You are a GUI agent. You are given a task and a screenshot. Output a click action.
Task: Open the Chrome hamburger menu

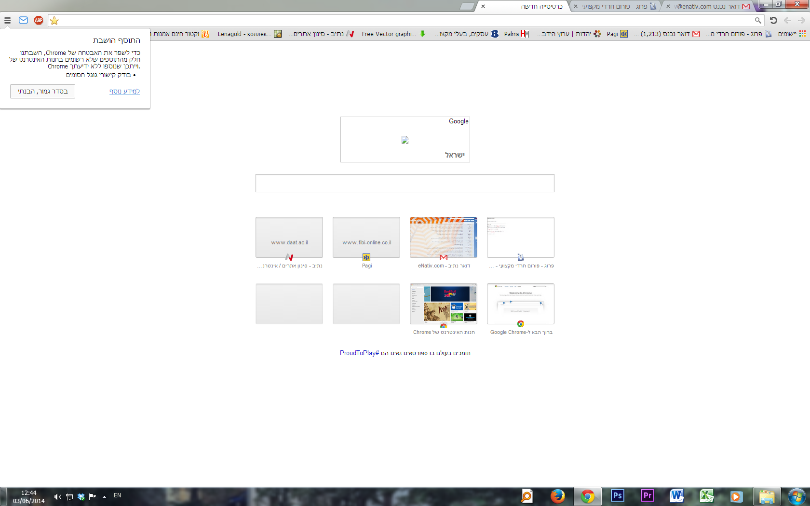coord(7,20)
